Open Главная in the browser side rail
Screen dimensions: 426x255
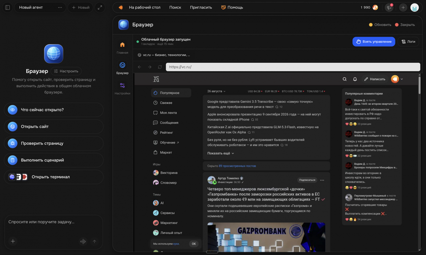(x=122, y=48)
